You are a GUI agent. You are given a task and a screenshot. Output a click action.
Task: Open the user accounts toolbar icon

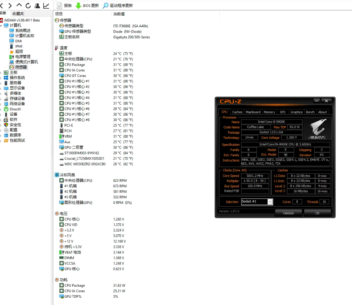(x=37, y=6)
